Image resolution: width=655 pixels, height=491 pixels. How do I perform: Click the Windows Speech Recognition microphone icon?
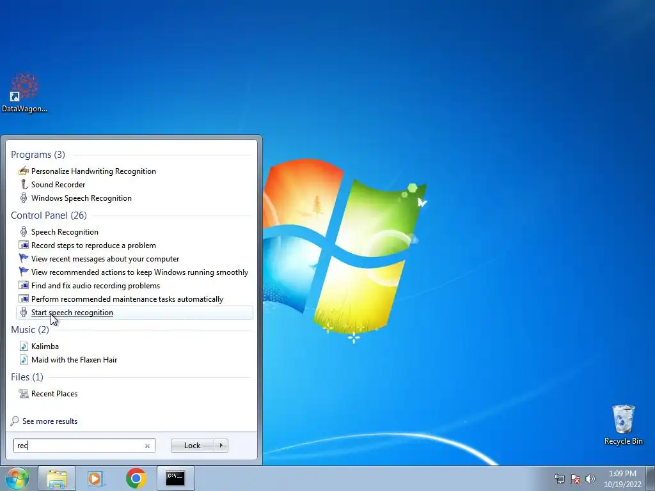click(24, 198)
